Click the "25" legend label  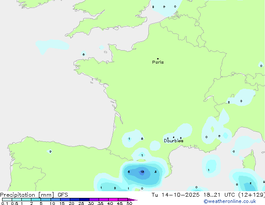[x=81, y=203]
